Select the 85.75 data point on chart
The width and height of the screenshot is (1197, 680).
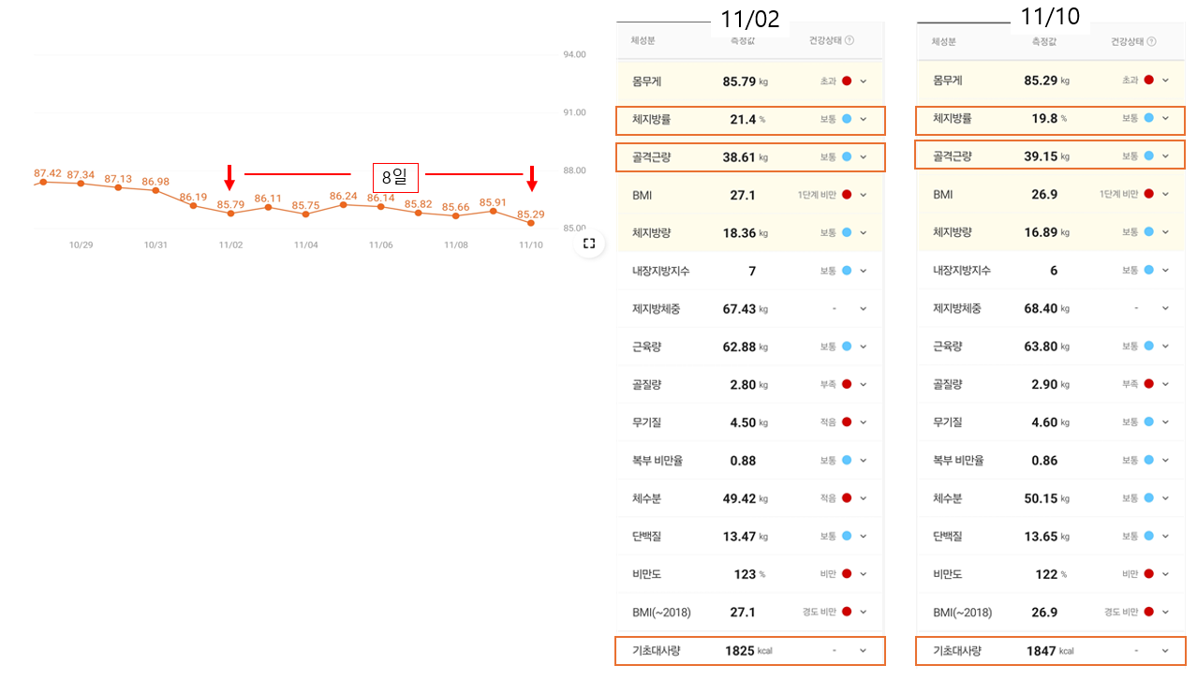coord(305,214)
